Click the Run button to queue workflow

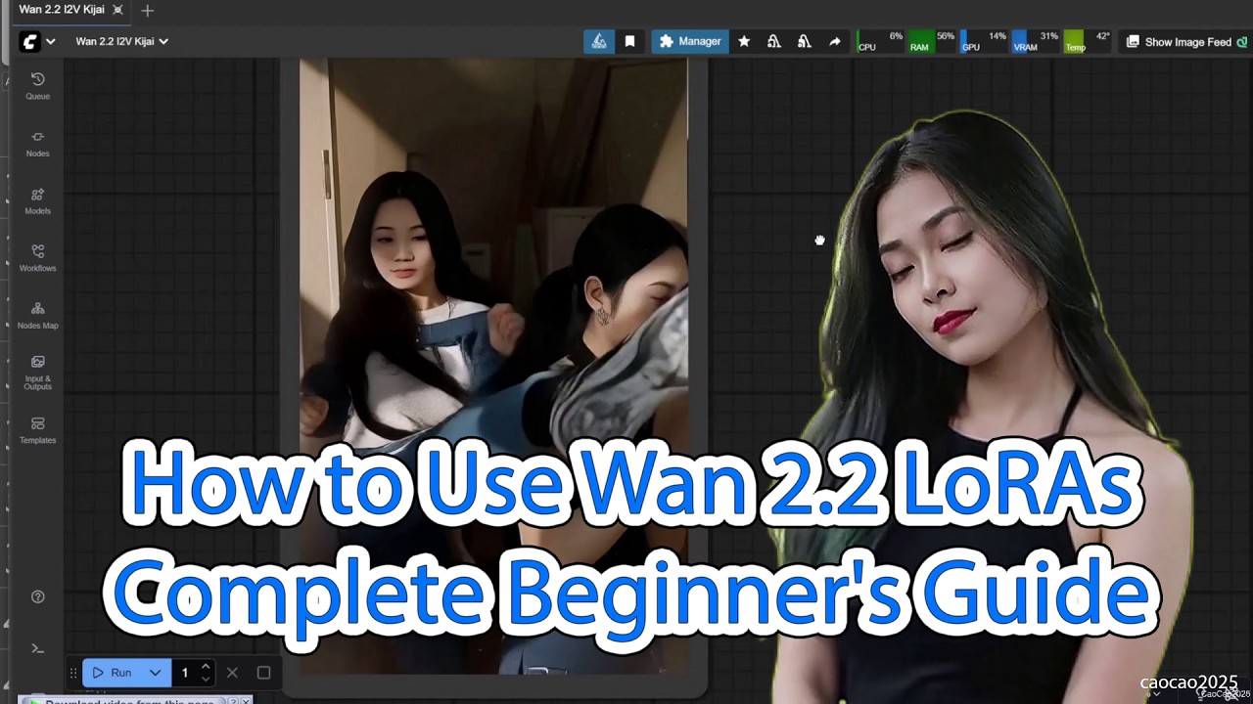tap(113, 673)
